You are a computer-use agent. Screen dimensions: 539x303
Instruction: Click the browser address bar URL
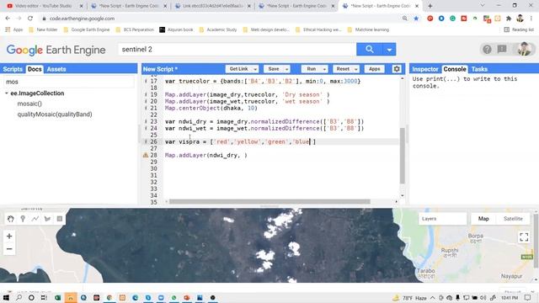pyautogui.click(x=83, y=19)
